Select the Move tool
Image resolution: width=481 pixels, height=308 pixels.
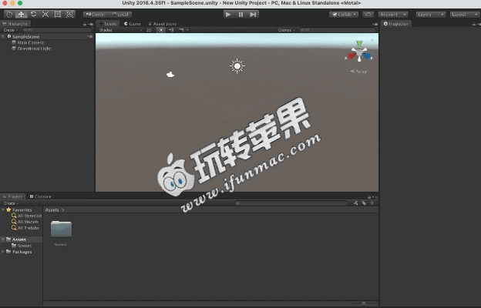click(21, 14)
